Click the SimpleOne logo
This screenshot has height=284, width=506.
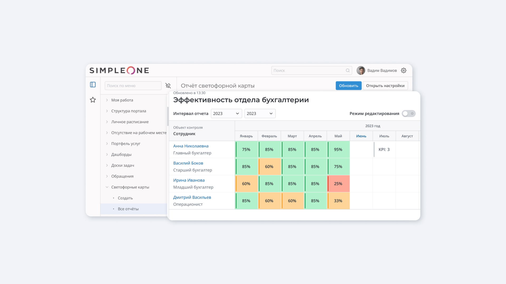click(119, 70)
